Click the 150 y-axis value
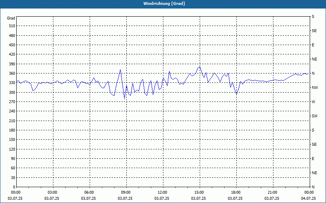326x203 pixels. click(12, 140)
